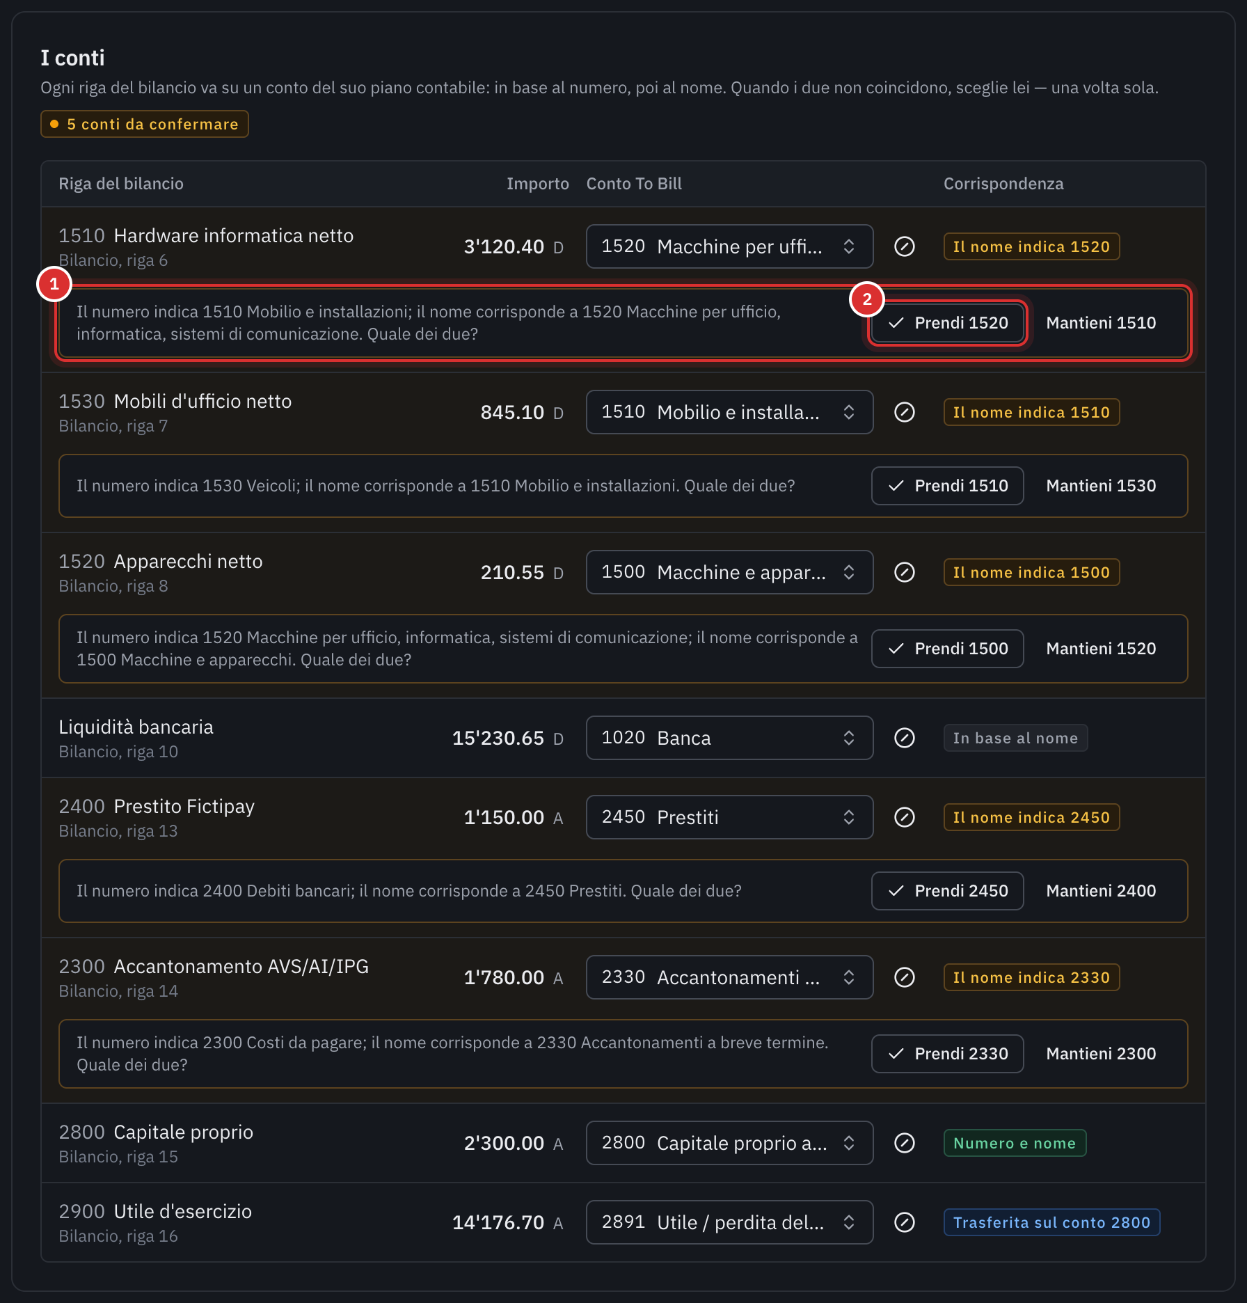Click the ignore icon for Mobili d'ufficio netto
Image resolution: width=1247 pixels, height=1303 pixels.
point(904,412)
